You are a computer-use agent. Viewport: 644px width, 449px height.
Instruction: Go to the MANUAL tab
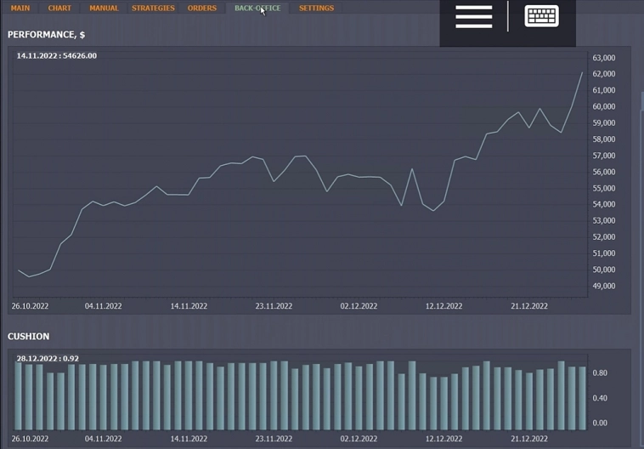pos(104,9)
